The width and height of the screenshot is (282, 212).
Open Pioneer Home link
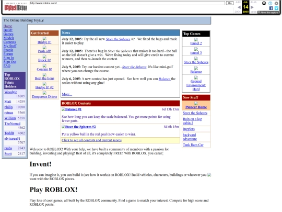pyautogui.click(x=196, y=107)
